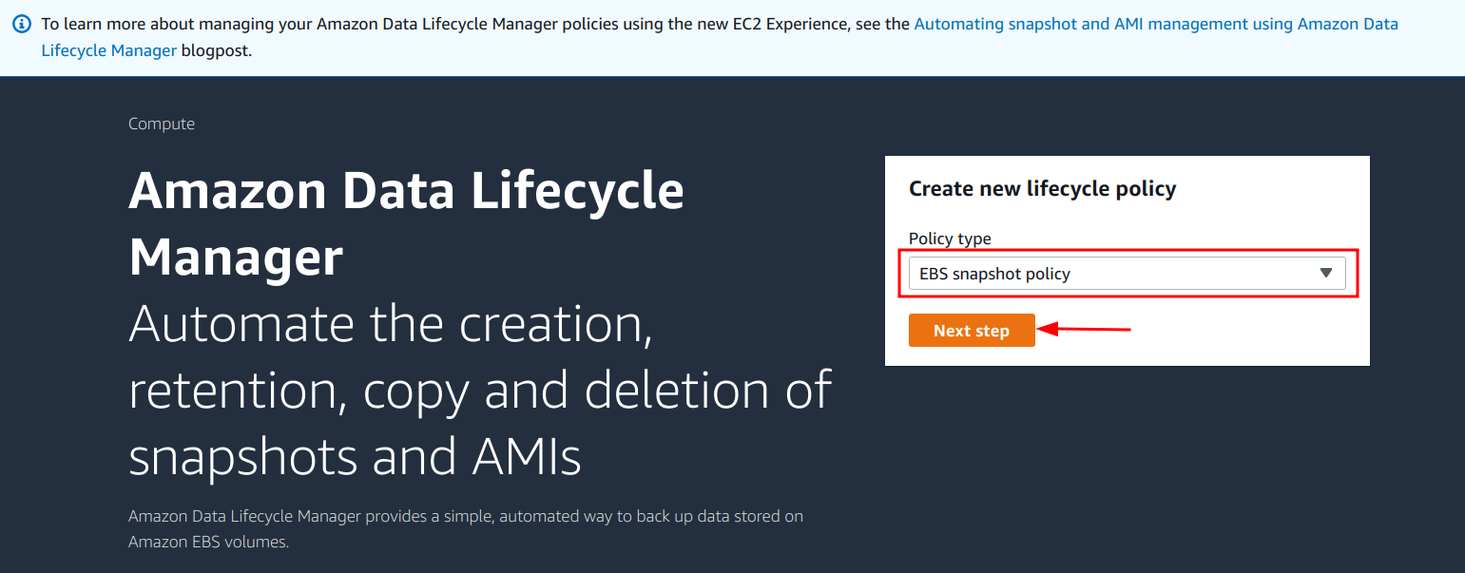This screenshot has width=1465, height=573.
Task: Click the bold 'Manager' heading word
Action: [236, 257]
